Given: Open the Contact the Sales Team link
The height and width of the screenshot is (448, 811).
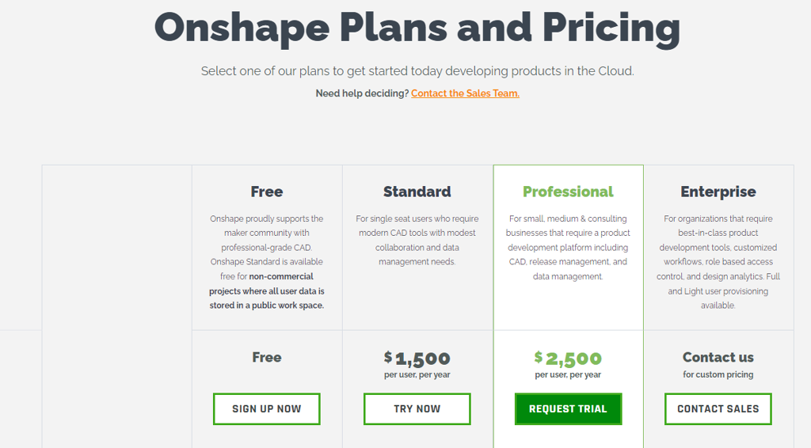Looking at the screenshot, I should [465, 93].
